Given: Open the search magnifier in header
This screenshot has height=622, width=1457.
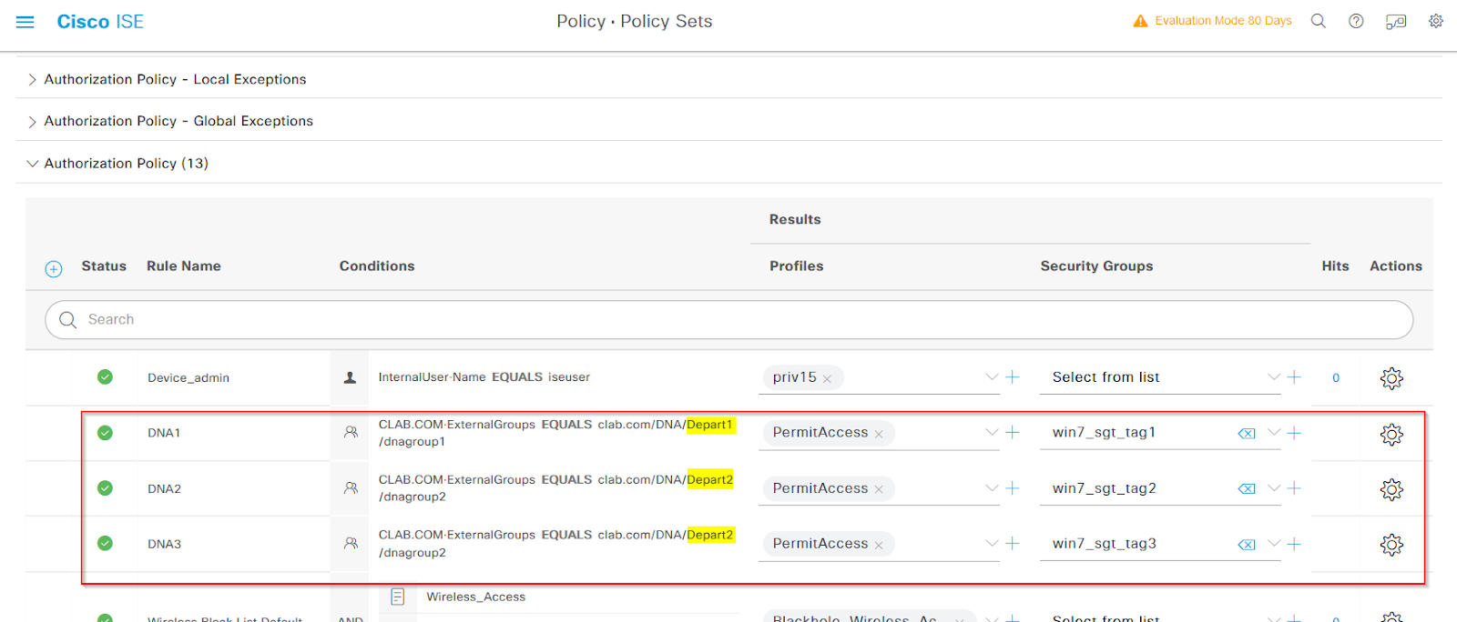Looking at the screenshot, I should [1318, 21].
